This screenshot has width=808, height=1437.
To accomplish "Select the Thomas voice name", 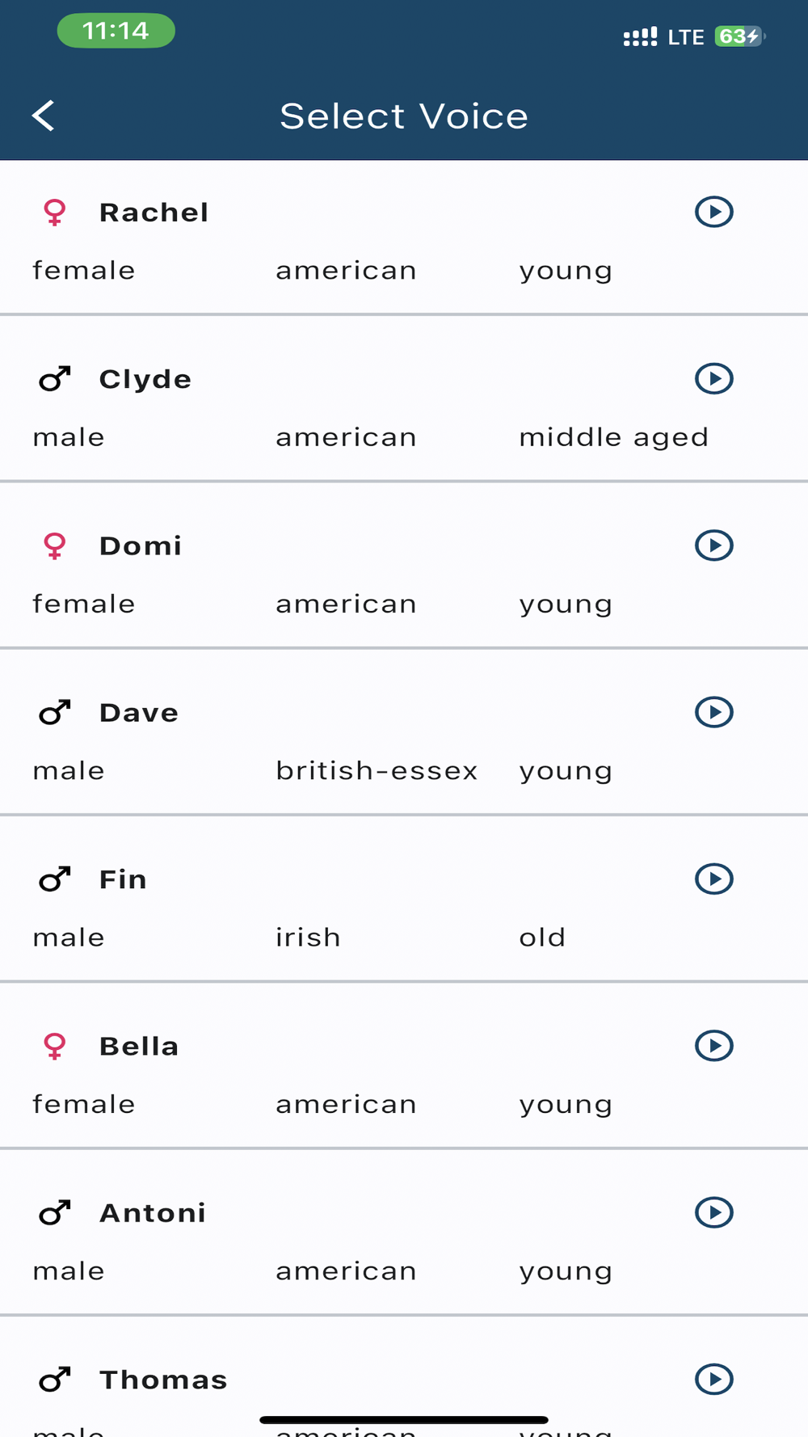I will point(163,1380).
